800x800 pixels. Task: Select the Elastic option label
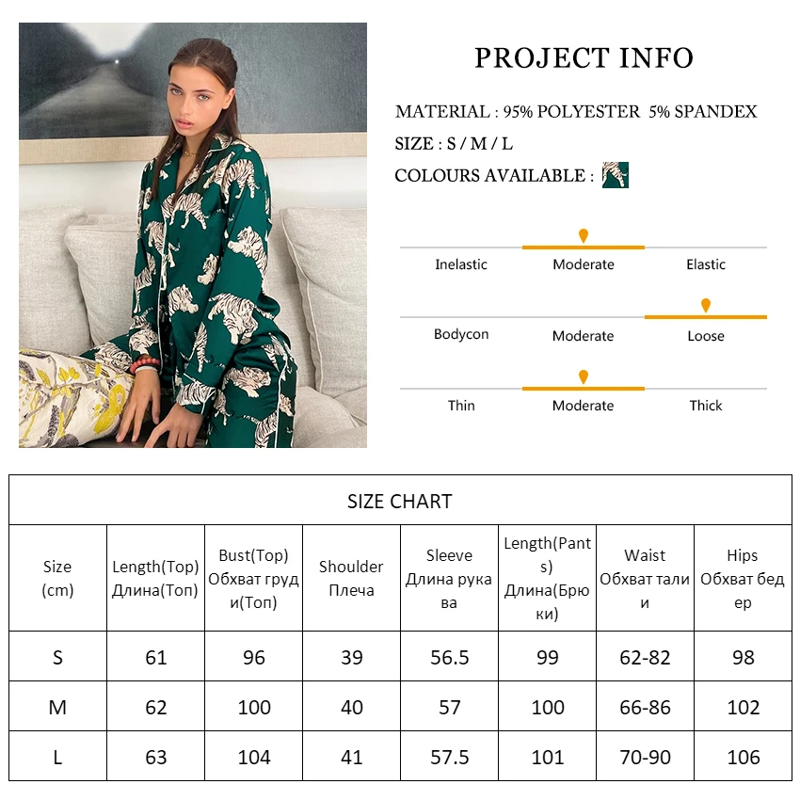[x=706, y=264]
